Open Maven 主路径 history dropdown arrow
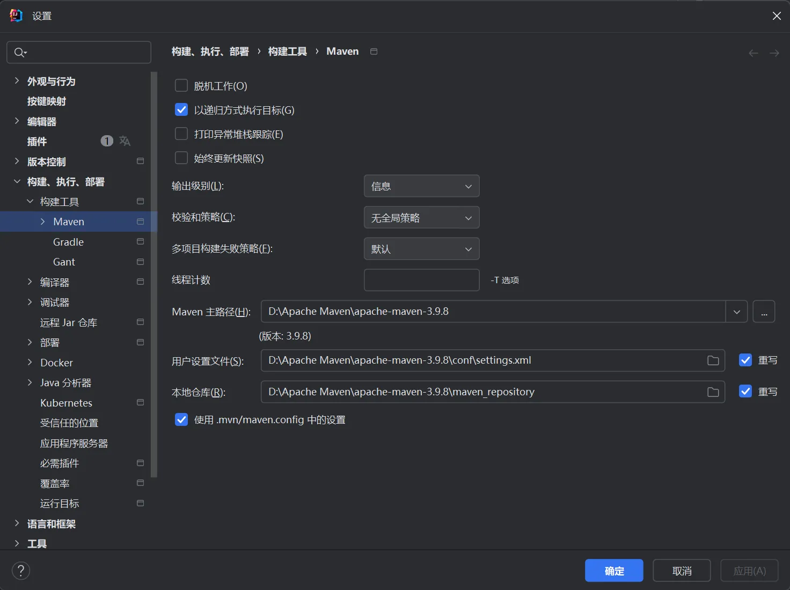Image resolution: width=790 pixels, height=590 pixels. [x=736, y=311]
